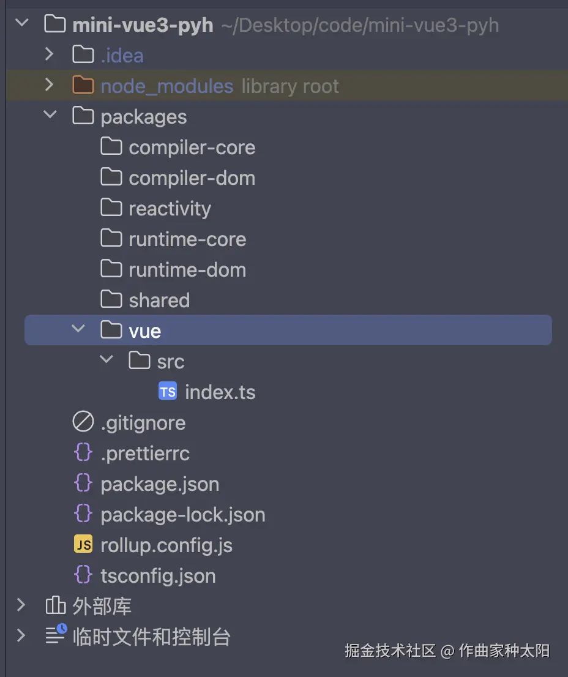The width and height of the screenshot is (568, 677).
Task: Click the .gitignore ignore icon
Action: click(83, 422)
